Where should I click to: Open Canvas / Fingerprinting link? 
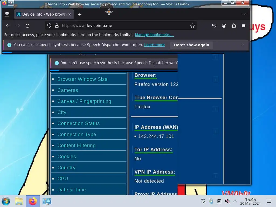pos(84,101)
